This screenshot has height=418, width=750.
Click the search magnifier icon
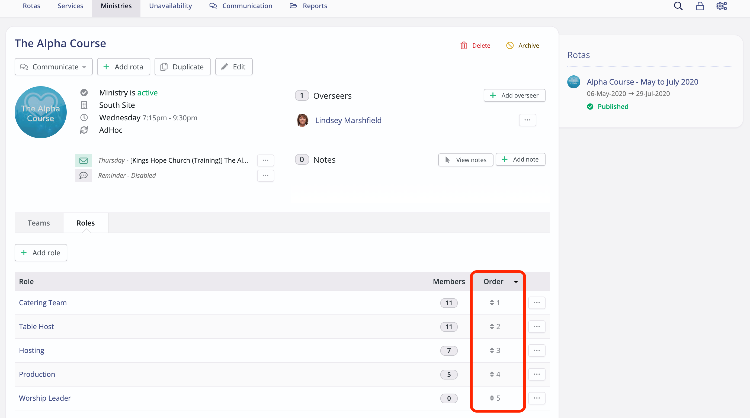click(678, 6)
